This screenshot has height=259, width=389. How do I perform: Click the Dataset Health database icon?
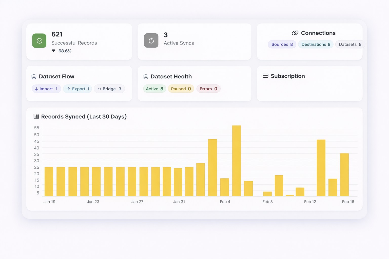pos(146,77)
